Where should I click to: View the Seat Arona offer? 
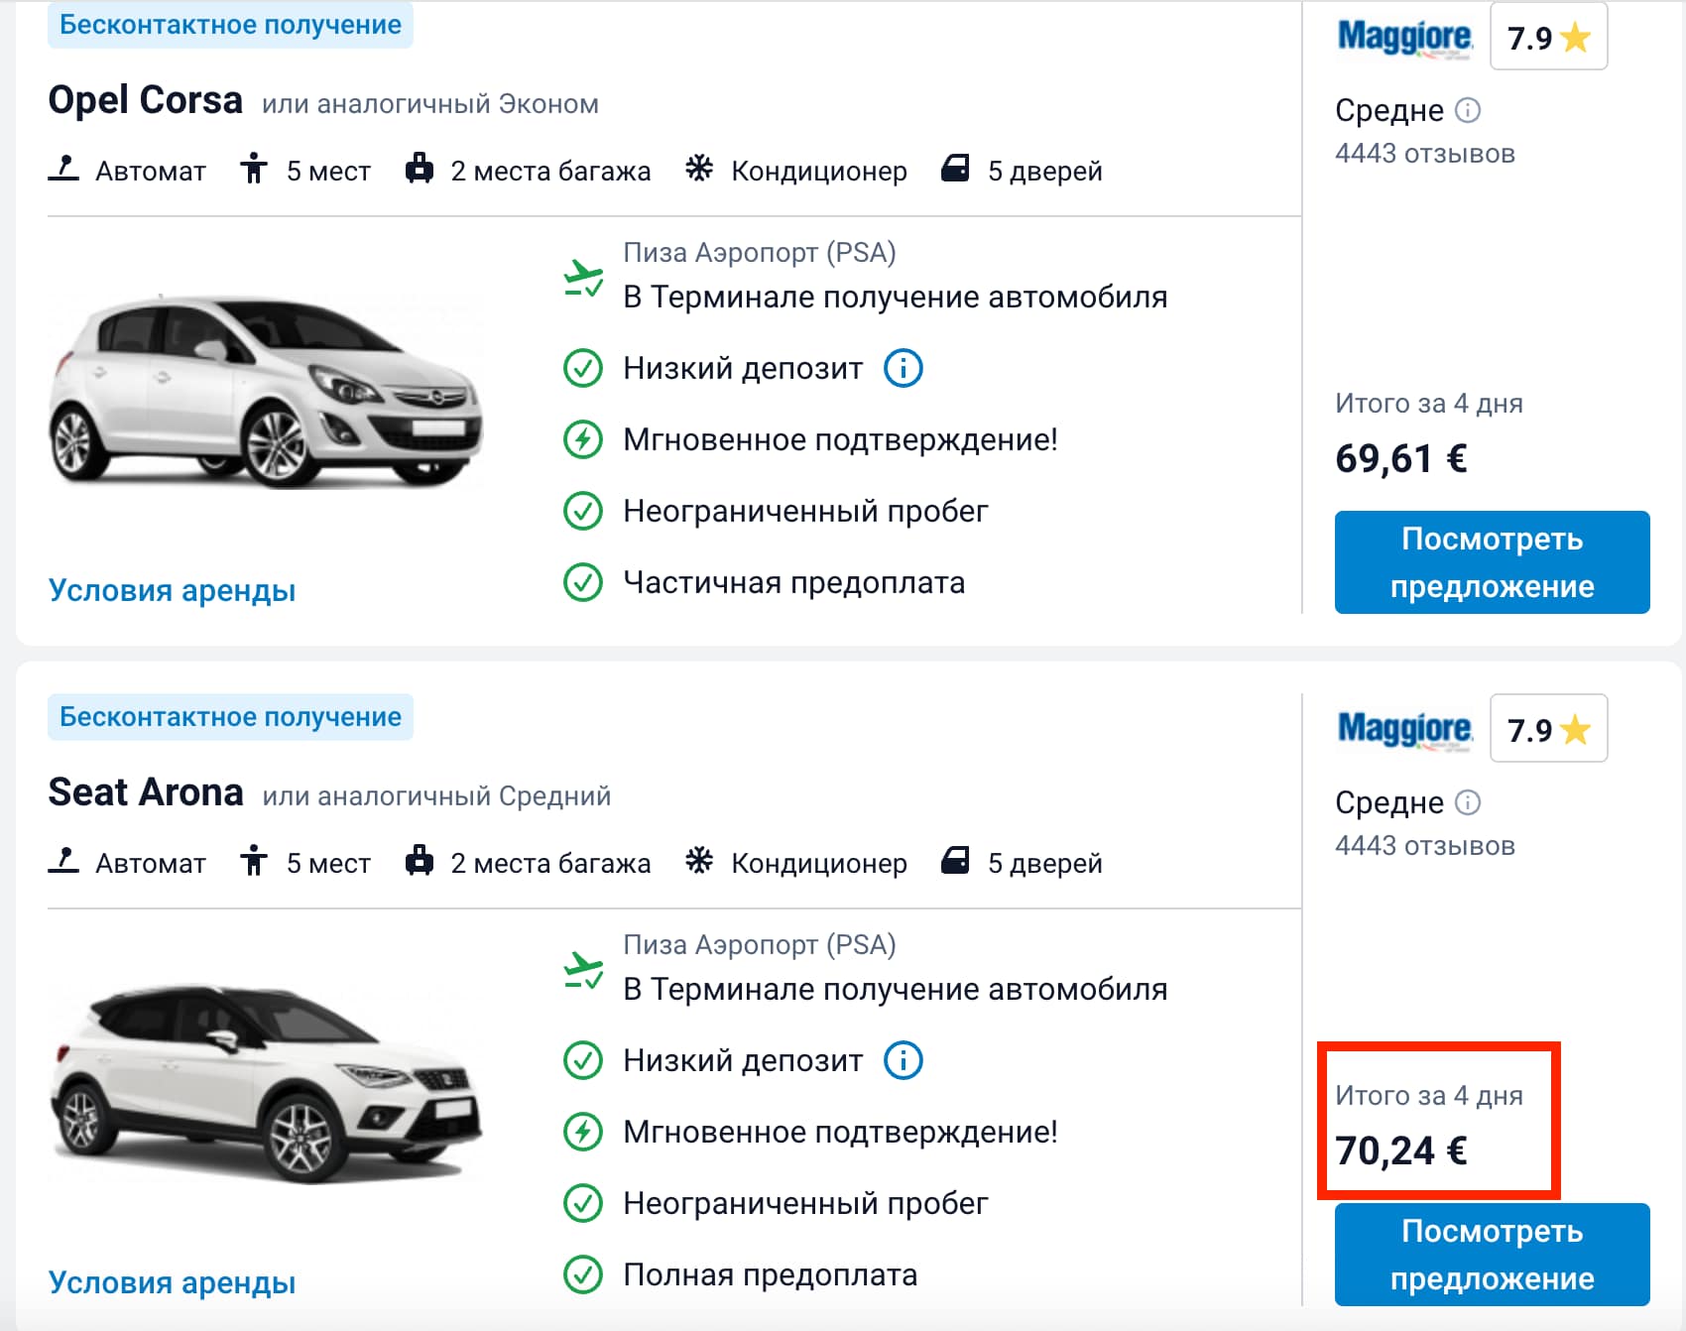(1492, 1255)
